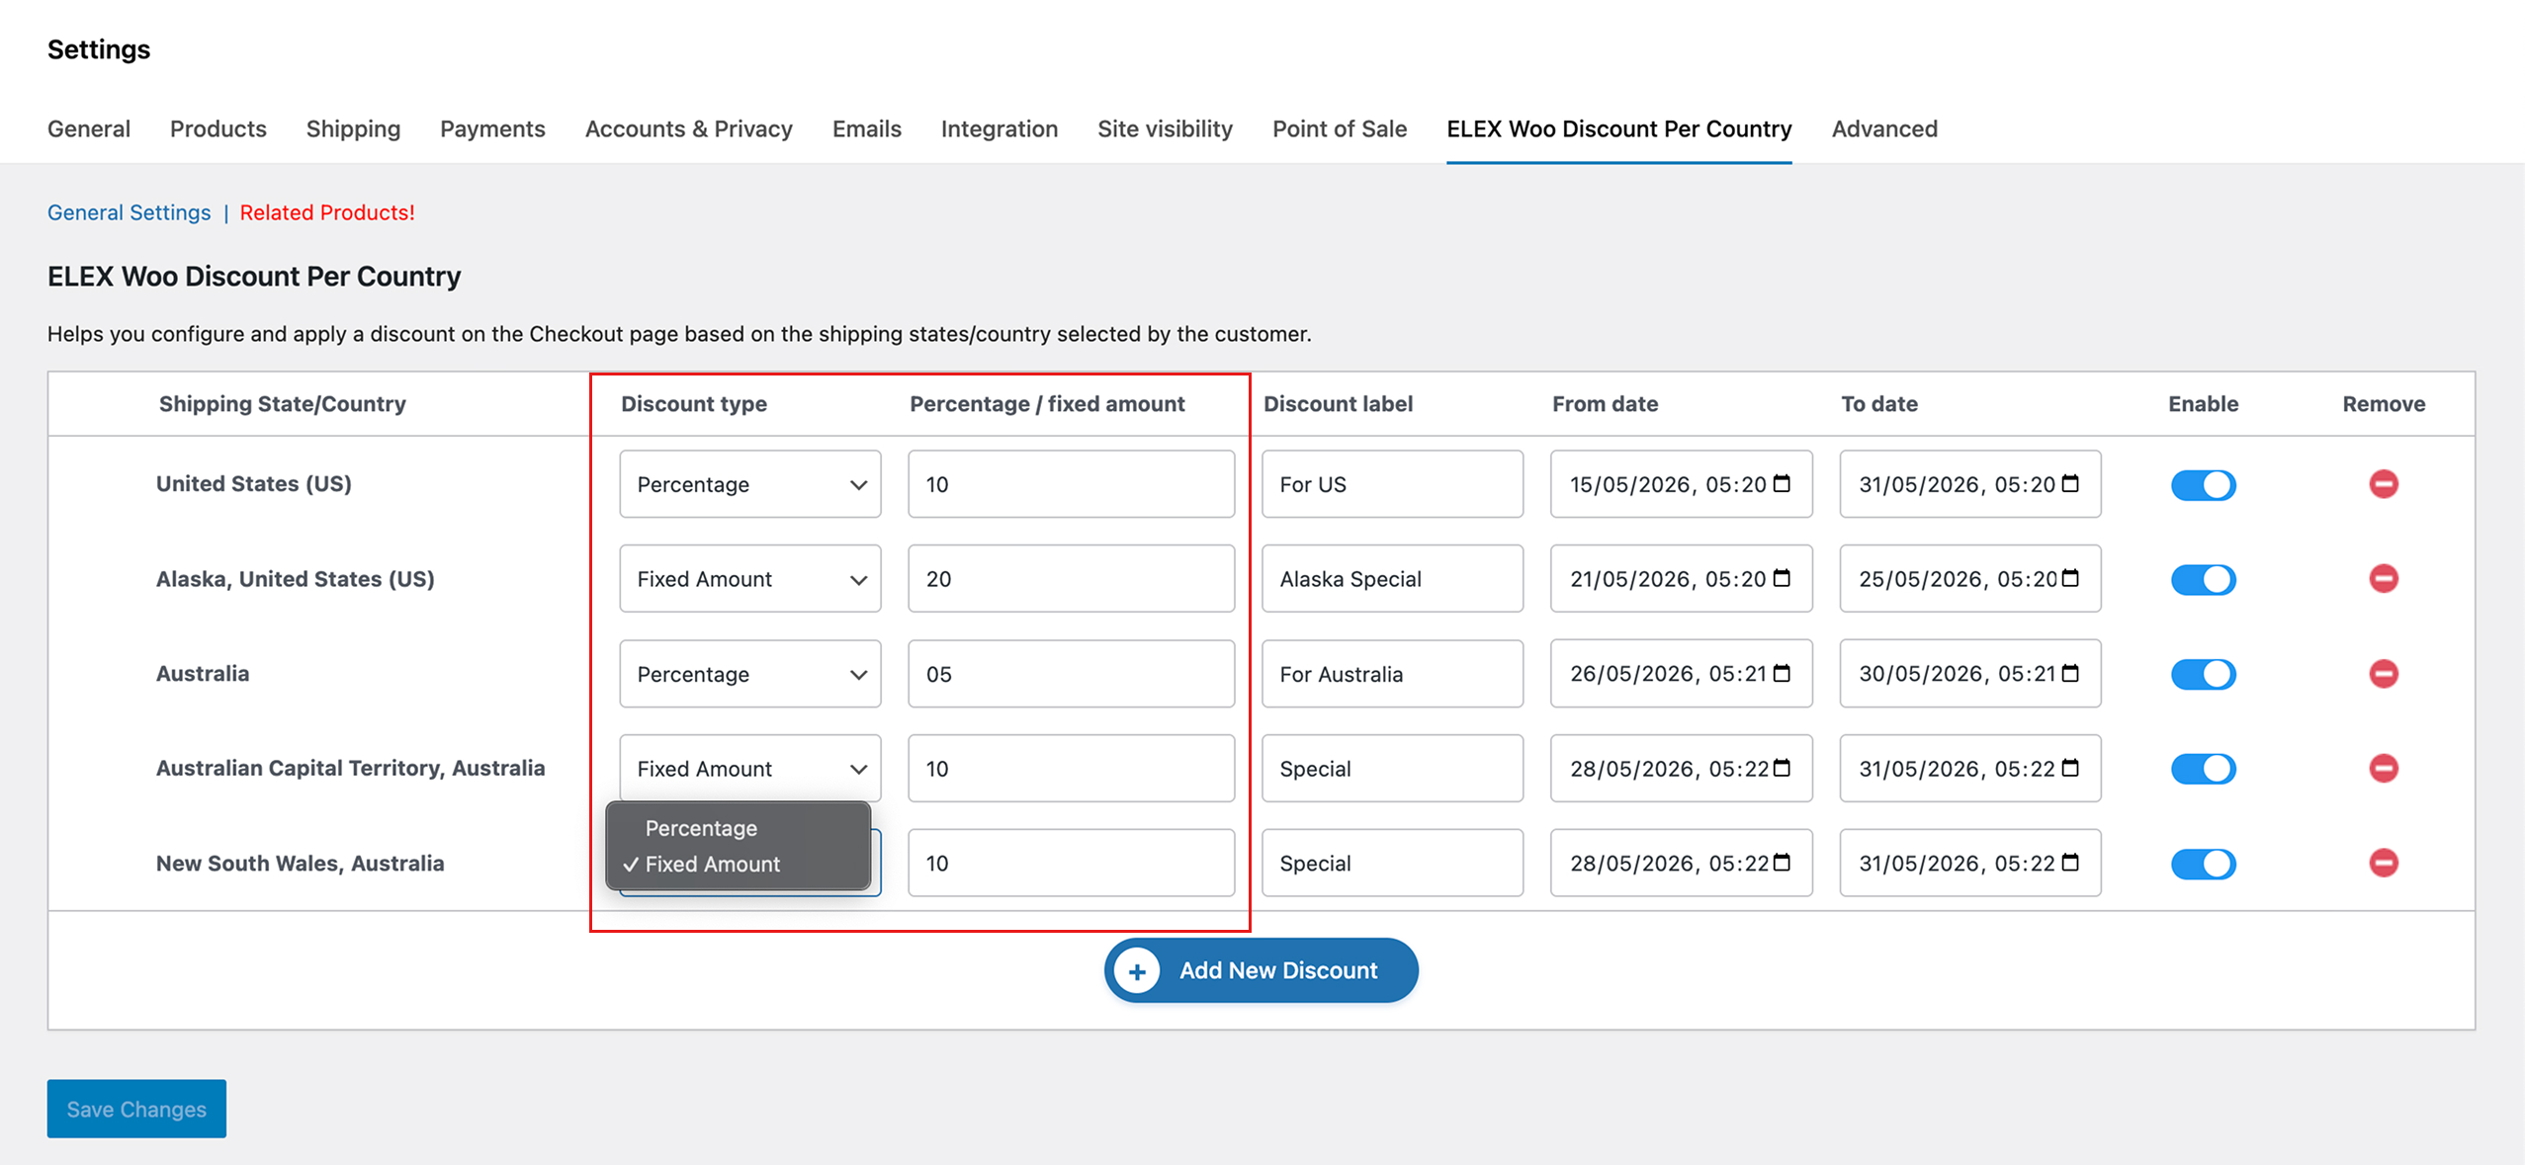This screenshot has height=1165, width=2525.
Task: Open the Alaska discount type dropdown
Action: pos(750,579)
